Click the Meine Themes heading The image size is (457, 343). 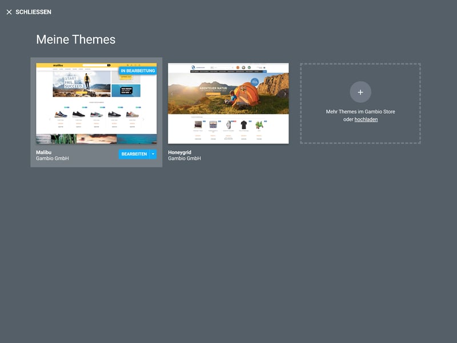pyautogui.click(x=76, y=39)
